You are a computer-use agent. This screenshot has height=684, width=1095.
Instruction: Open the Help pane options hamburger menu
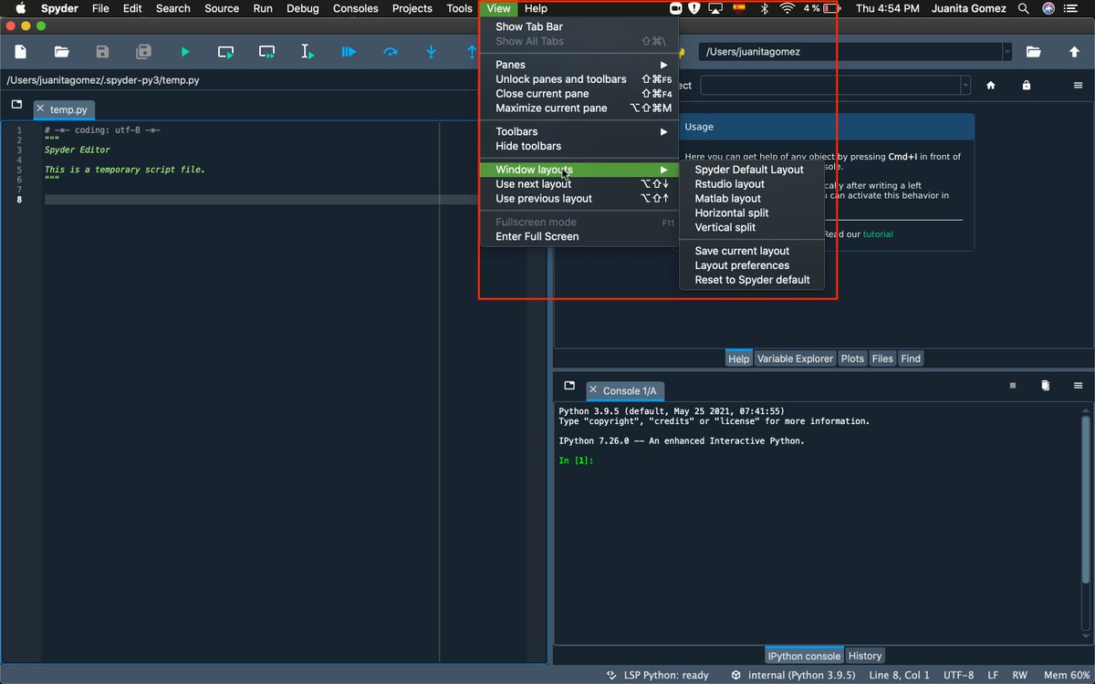1078,85
